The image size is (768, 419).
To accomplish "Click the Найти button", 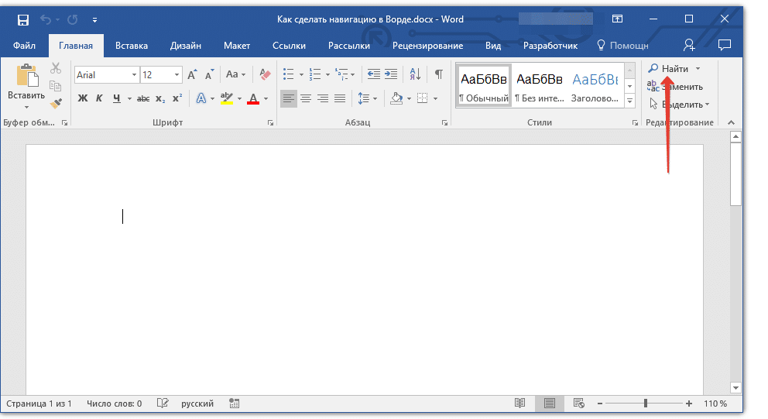I will [x=669, y=69].
